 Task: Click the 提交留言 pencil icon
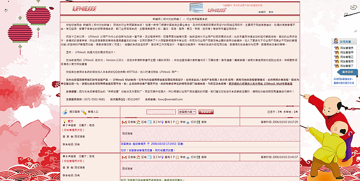(x=65, y=112)
